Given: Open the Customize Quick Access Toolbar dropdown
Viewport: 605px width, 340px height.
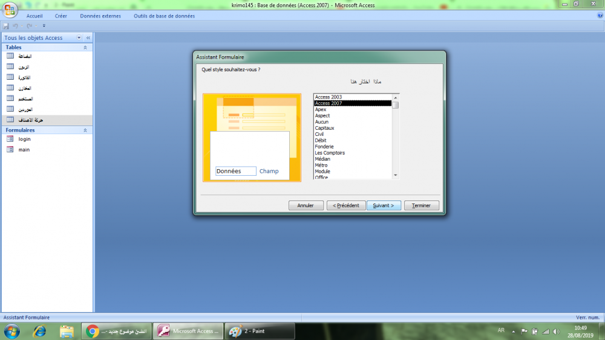Looking at the screenshot, I should [44, 26].
